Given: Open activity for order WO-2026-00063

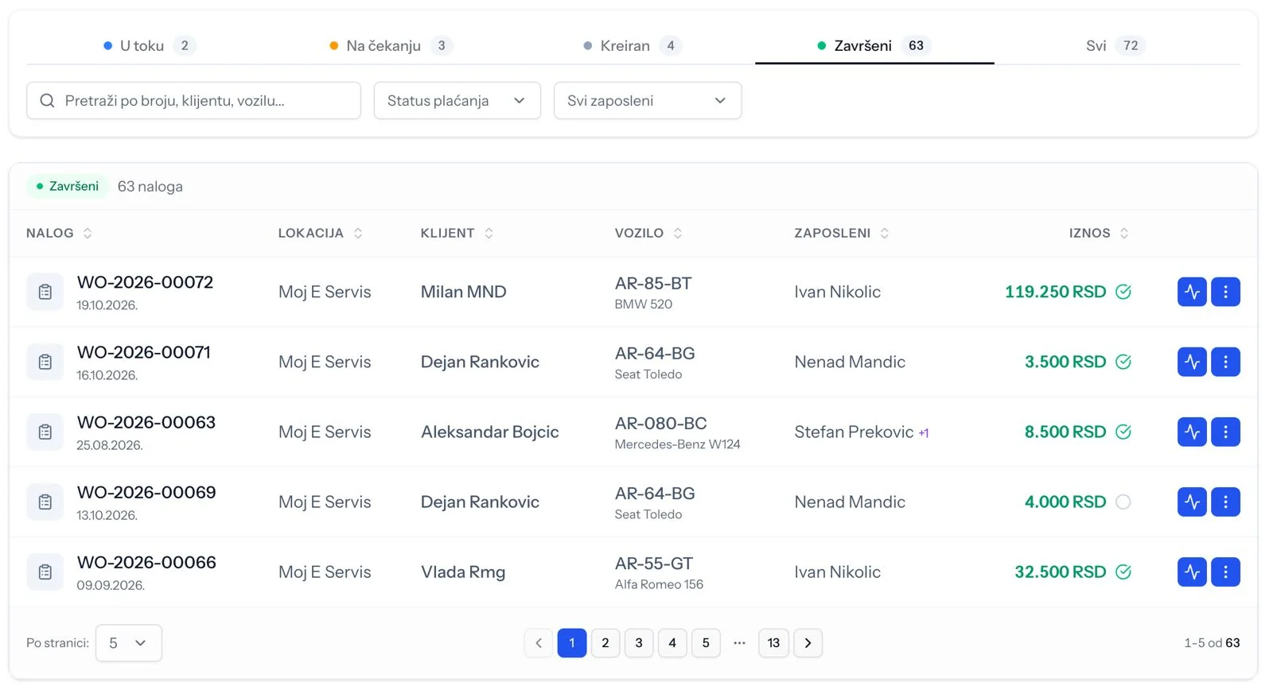Looking at the screenshot, I should (x=1192, y=432).
